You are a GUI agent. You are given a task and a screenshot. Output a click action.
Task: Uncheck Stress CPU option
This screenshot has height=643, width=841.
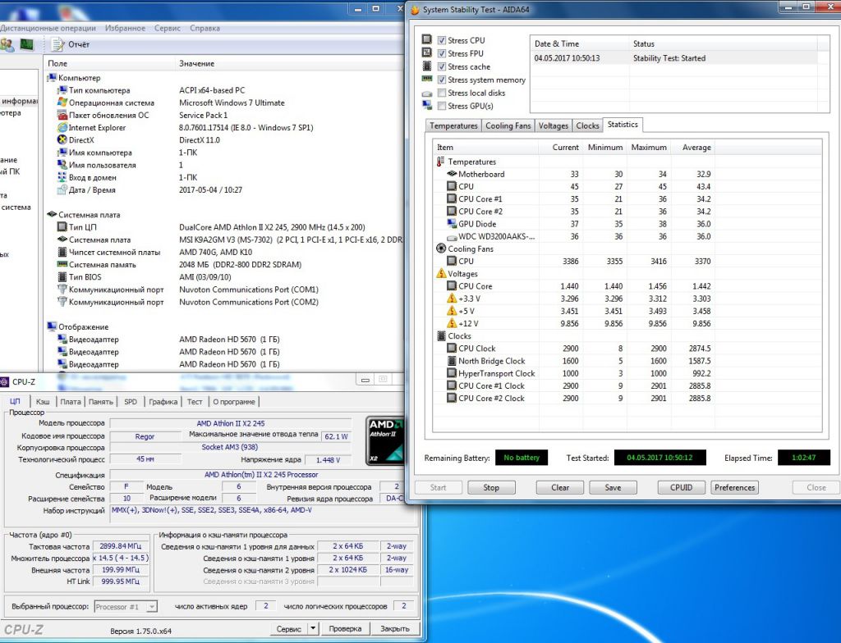442,40
